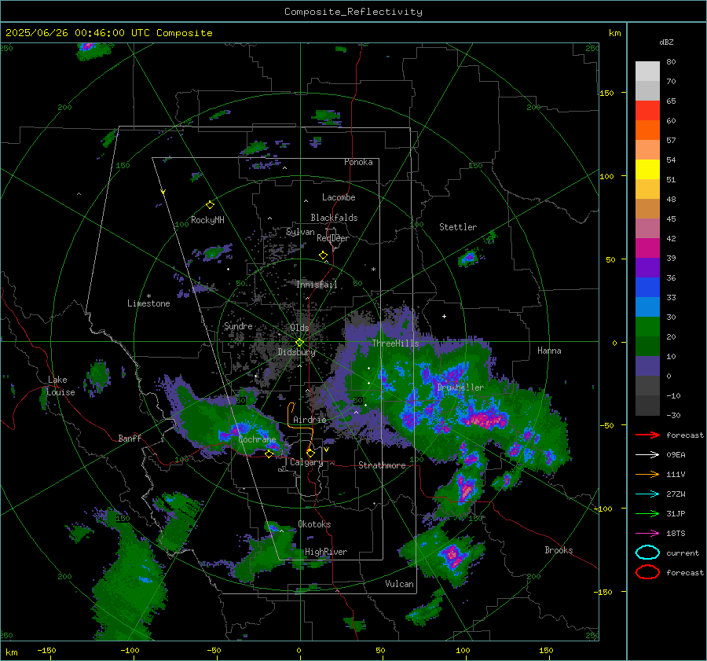
Task: Click the Calgary city label
Action: click(x=306, y=462)
